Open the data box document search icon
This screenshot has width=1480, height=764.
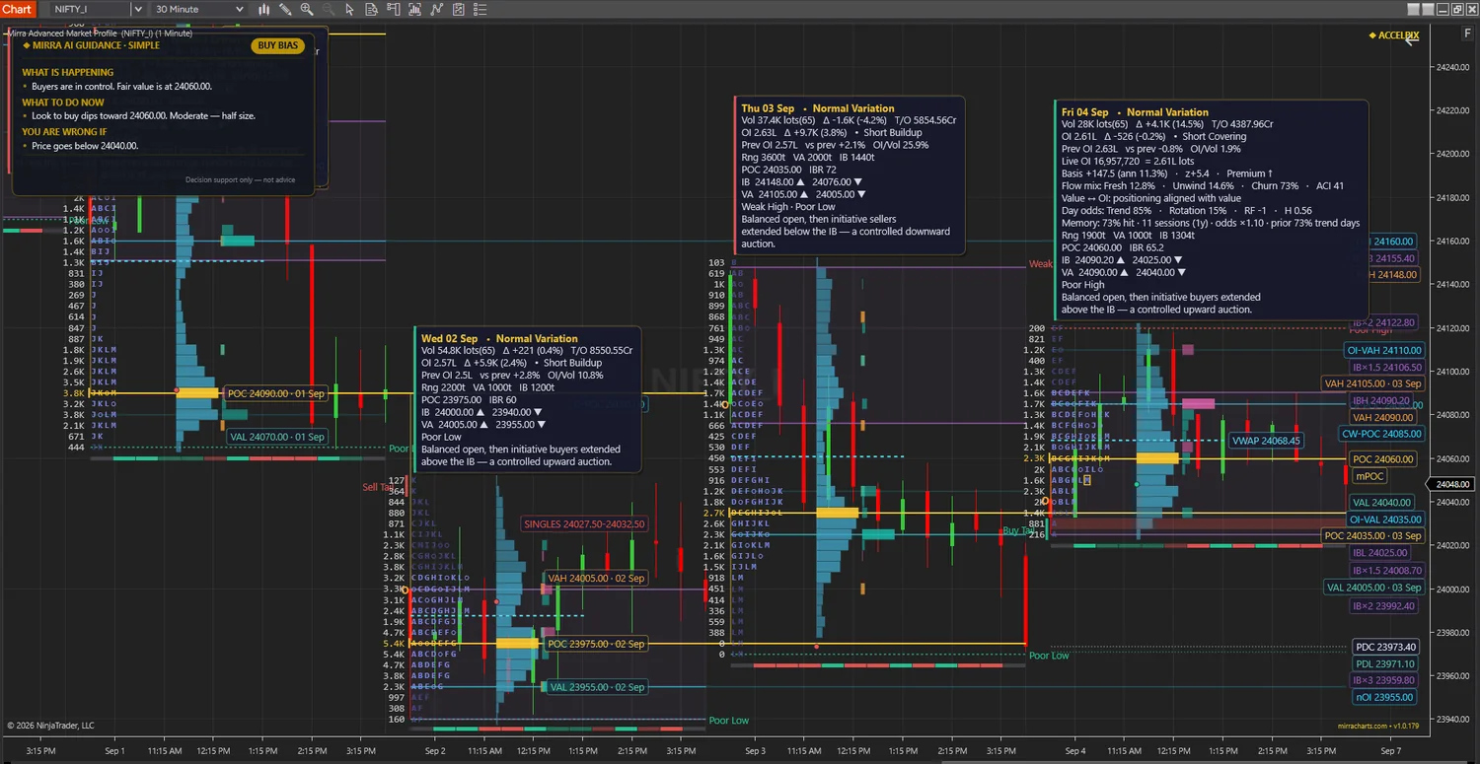tap(371, 9)
